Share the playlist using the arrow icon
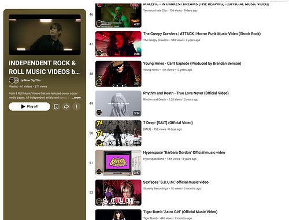289x220 pixels. point(66,107)
